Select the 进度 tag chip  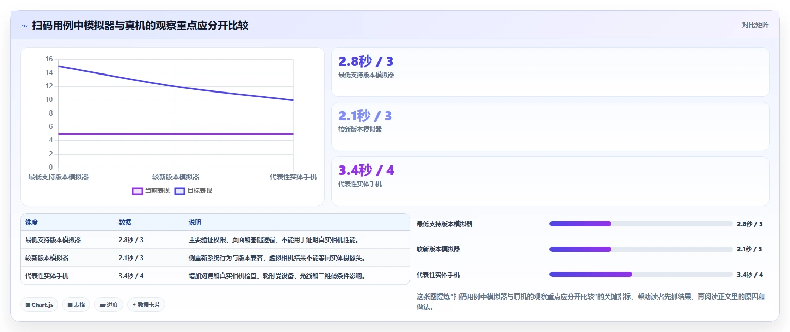click(x=109, y=305)
